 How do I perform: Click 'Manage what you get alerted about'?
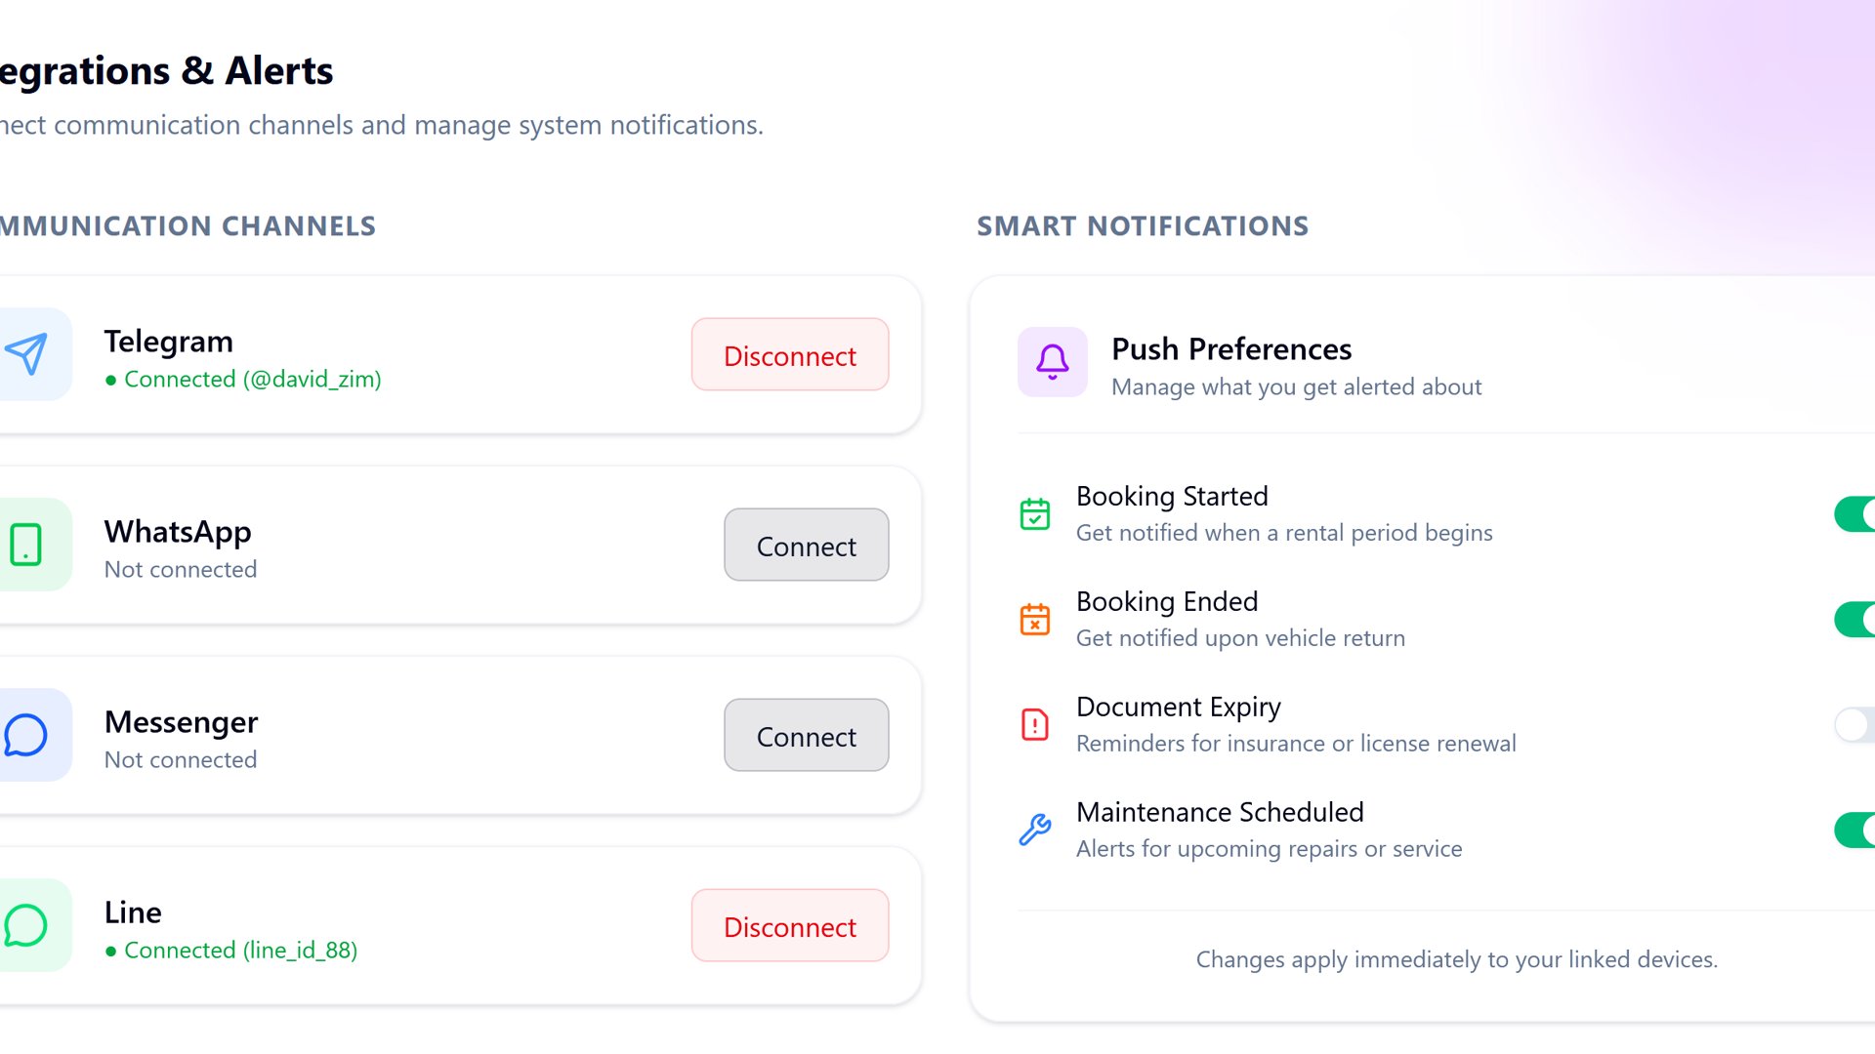click(1296, 387)
